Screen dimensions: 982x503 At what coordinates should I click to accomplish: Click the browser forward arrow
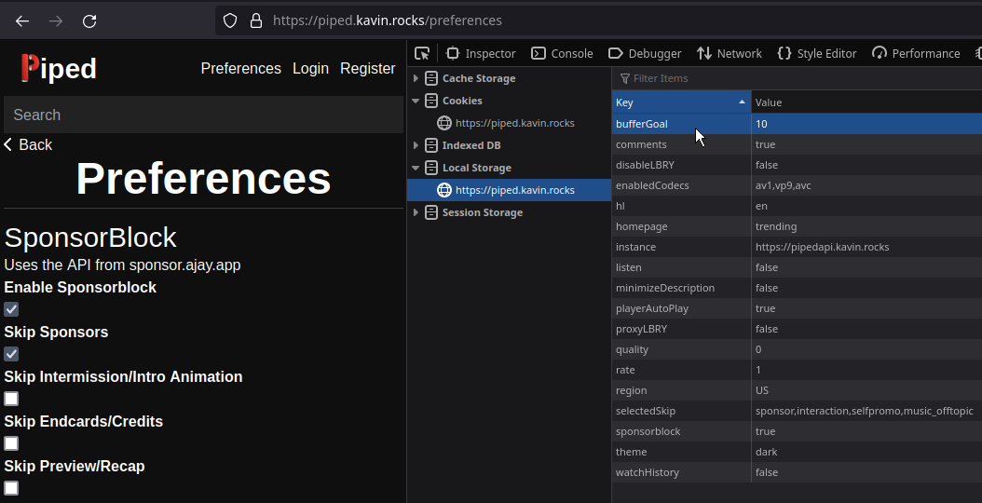click(56, 21)
